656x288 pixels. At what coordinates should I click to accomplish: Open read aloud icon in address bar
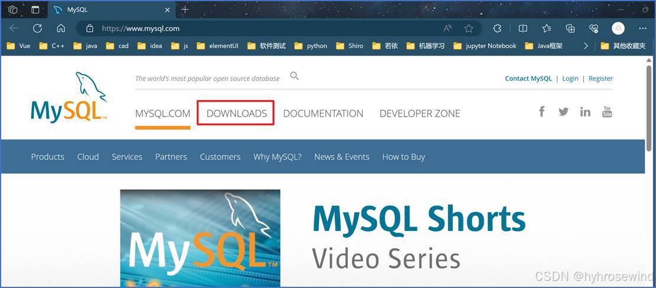(448, 28)
